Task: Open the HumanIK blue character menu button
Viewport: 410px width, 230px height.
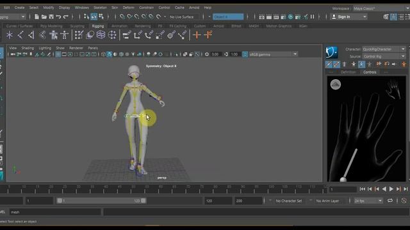Action: pos(332,52)
